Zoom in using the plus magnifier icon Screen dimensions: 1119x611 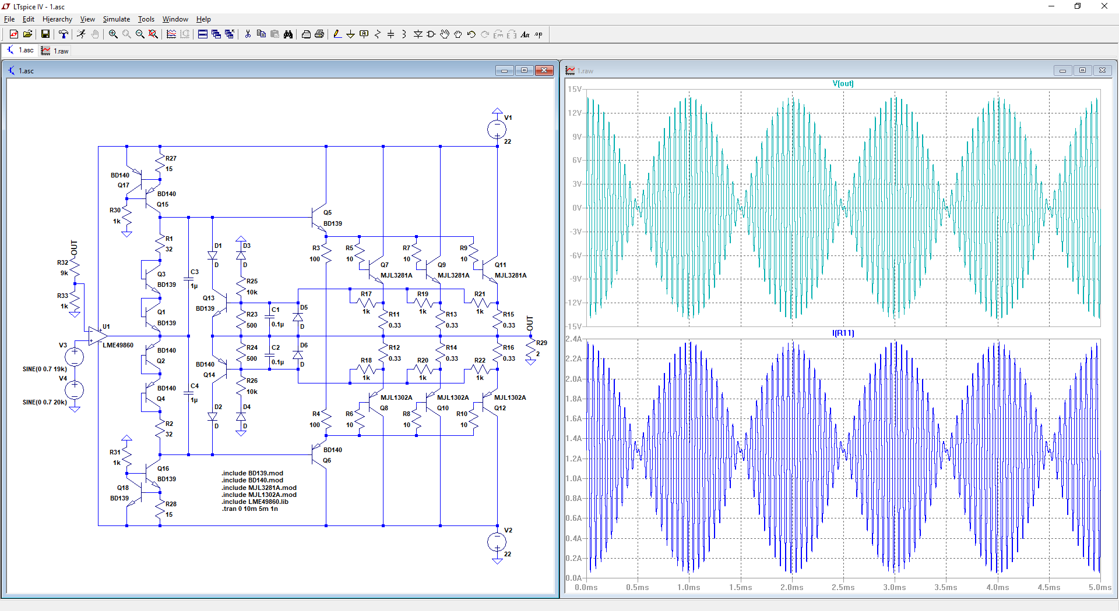point(113,34)
